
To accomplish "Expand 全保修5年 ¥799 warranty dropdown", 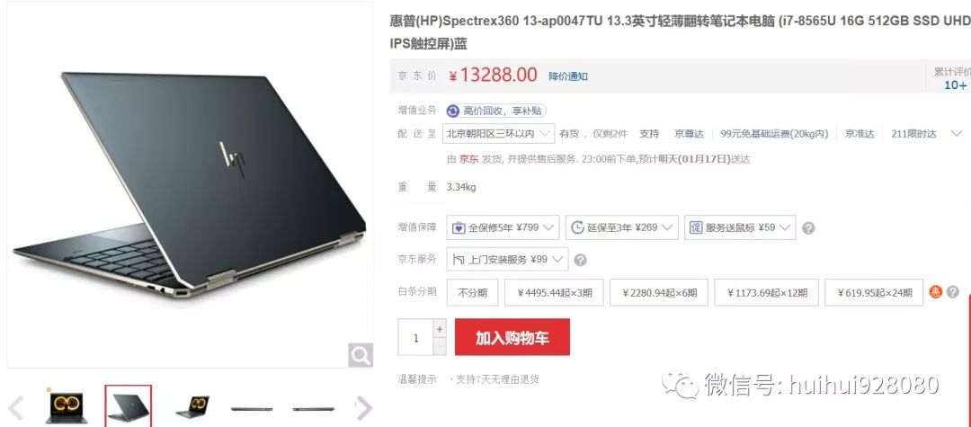I will (503, 227).
